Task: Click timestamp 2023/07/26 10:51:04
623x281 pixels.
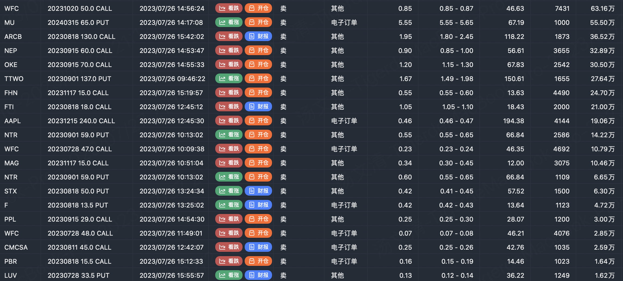Action: pyautogui.click(x=171, y=163)
